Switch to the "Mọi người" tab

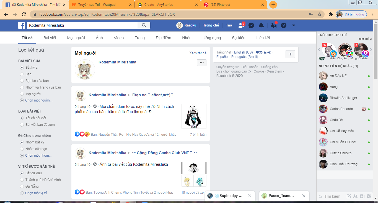tap(76, 38)
